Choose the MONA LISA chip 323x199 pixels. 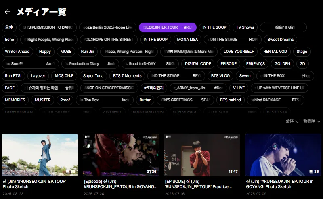tap(187, 40)
